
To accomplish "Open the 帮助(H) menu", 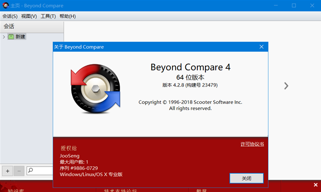I will point(68,16).
